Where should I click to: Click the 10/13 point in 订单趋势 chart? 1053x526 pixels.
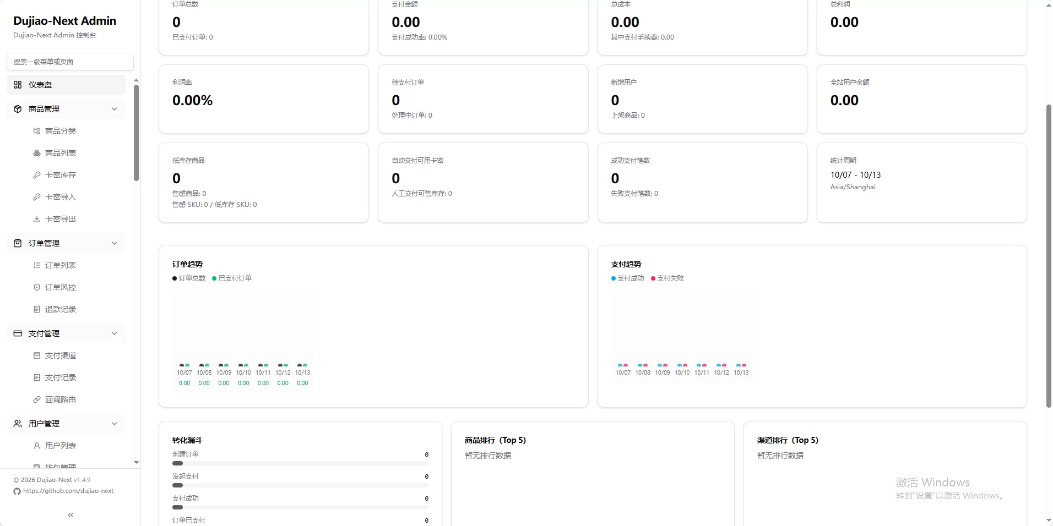click(x=302, y=365)
